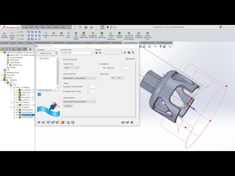Screen dimensions: 235x176
Task: Click Calculate All in the ribbon
Action: coord(46,34)
